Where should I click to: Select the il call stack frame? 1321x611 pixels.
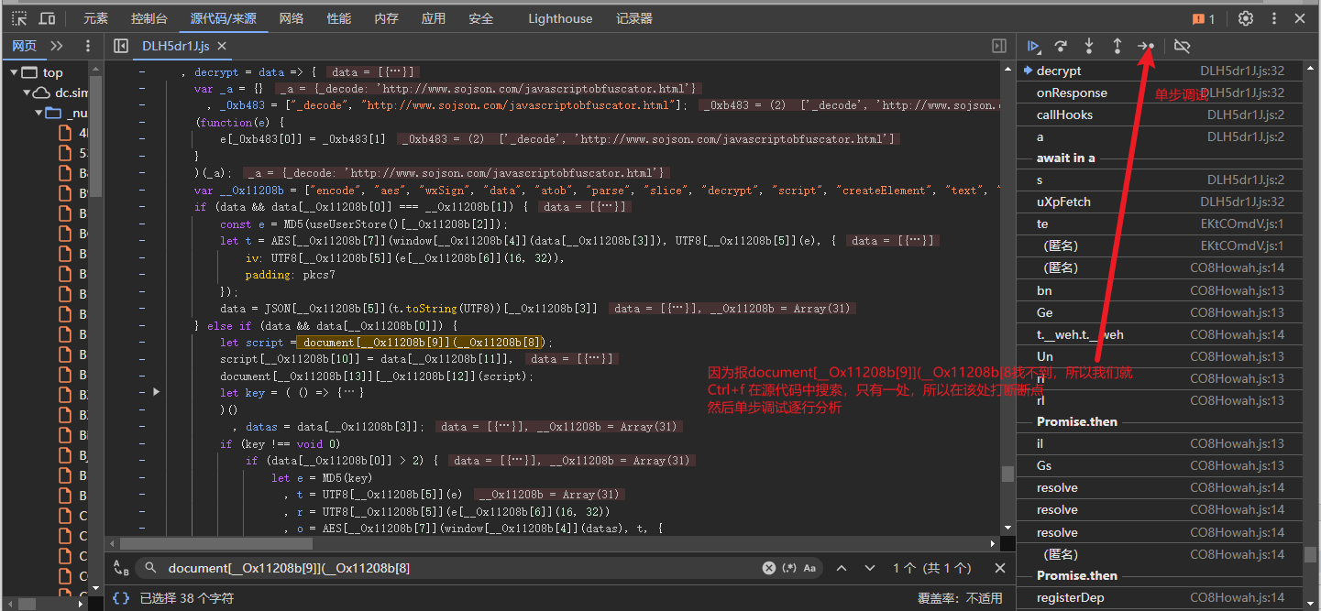click(1160, 443)
